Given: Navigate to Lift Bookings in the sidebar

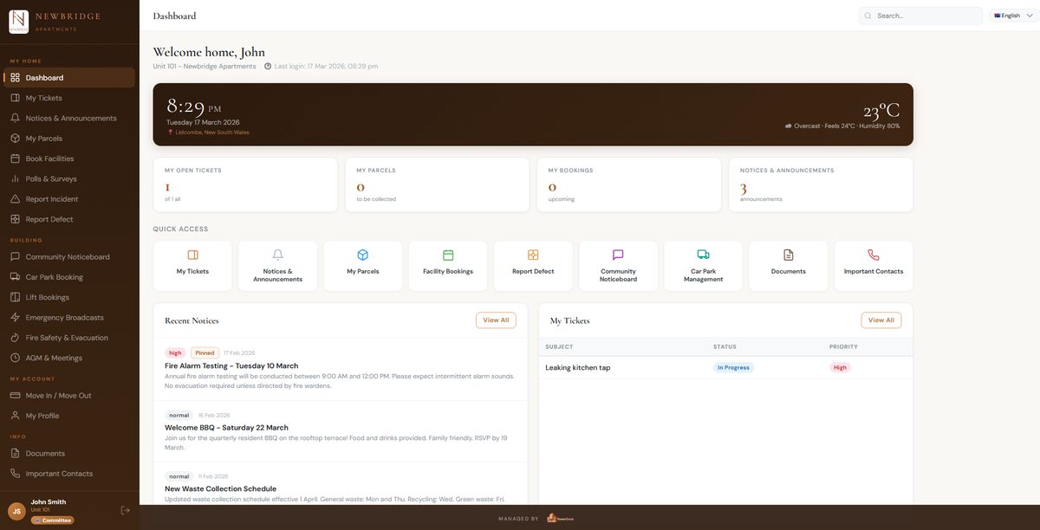Looking at the screenshot, I should (x=50, y=297).
